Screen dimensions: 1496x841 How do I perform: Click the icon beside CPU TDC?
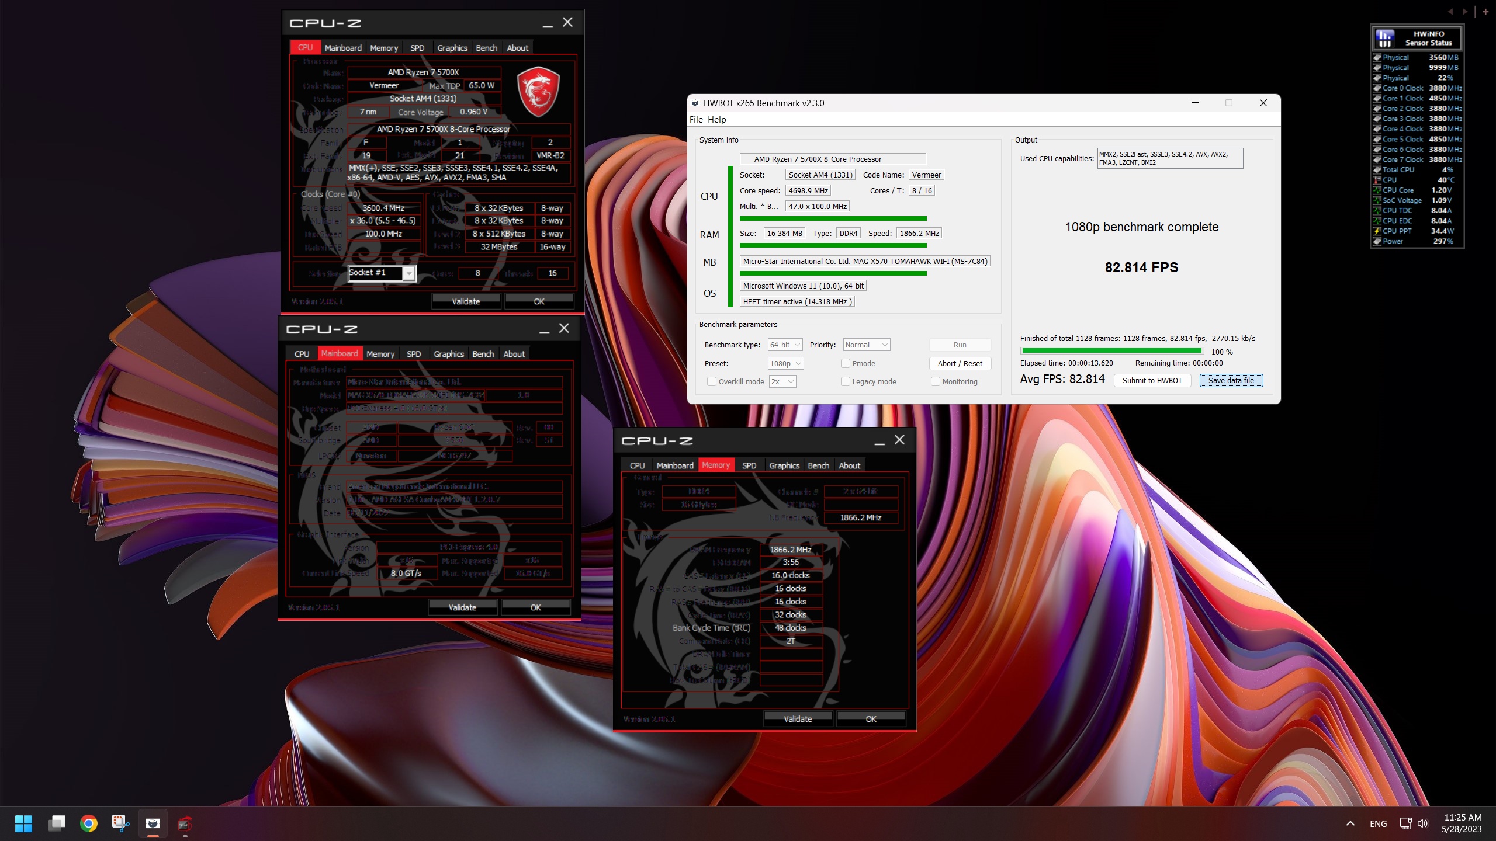pyautogui.click(x=1377, y=210)
